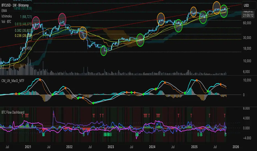Select the BTCUSD · 1W · Bitstamp symbol legend

pyautogui.click(x=15, y=5)
